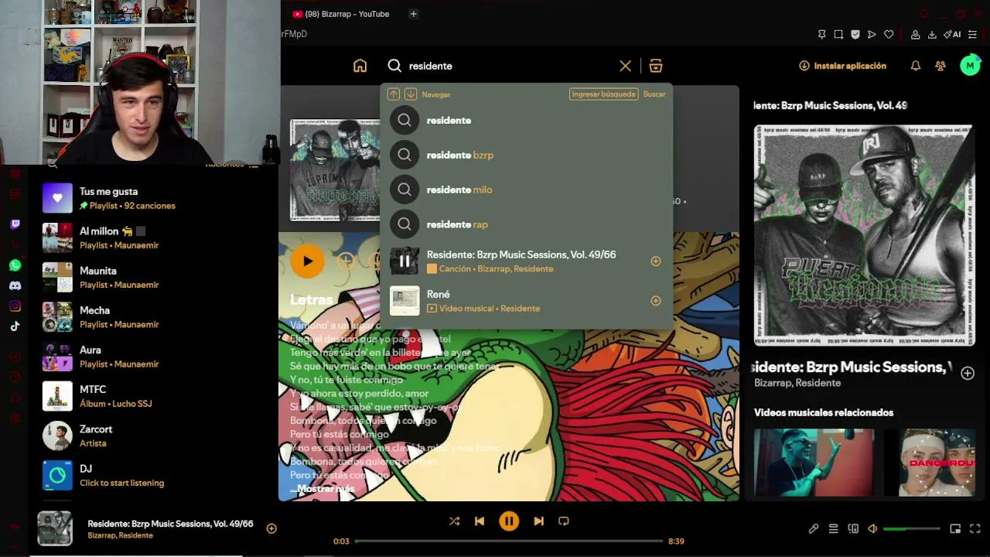Click the Ingresar búsqueda key hint

(603, 94)
